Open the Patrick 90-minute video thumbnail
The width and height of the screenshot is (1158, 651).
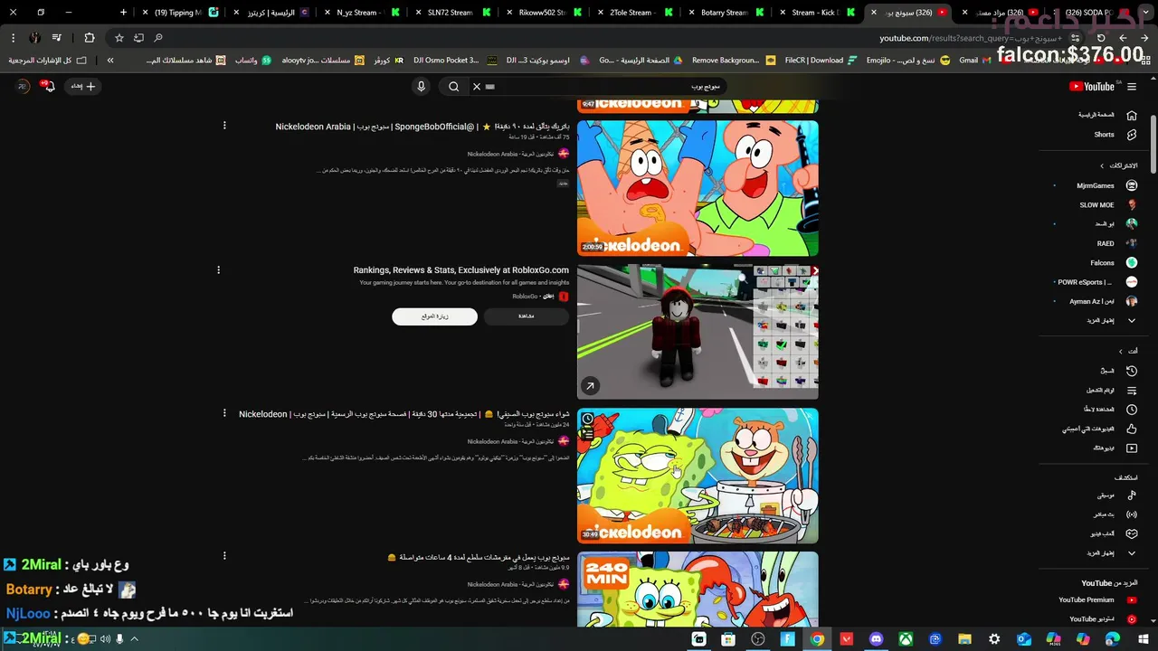pos(698,188)
